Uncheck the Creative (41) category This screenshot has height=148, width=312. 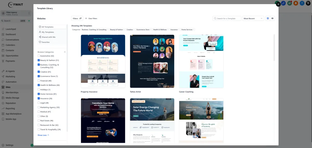coord(39,72)
